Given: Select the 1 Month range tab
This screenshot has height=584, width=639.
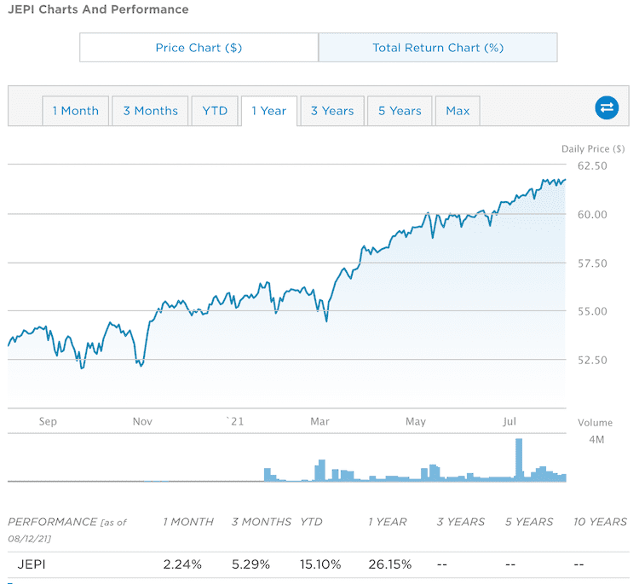Looking at the screenshot, I should click(75, 111).
